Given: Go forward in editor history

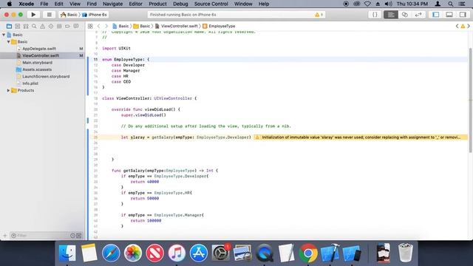Looking at the screenshot, I should click(x=106, y=27).
